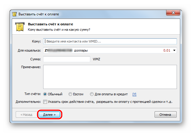The height and width of the screenshot is (133, 192).
Task: Click the WMZ currency label
Action: 97,59
